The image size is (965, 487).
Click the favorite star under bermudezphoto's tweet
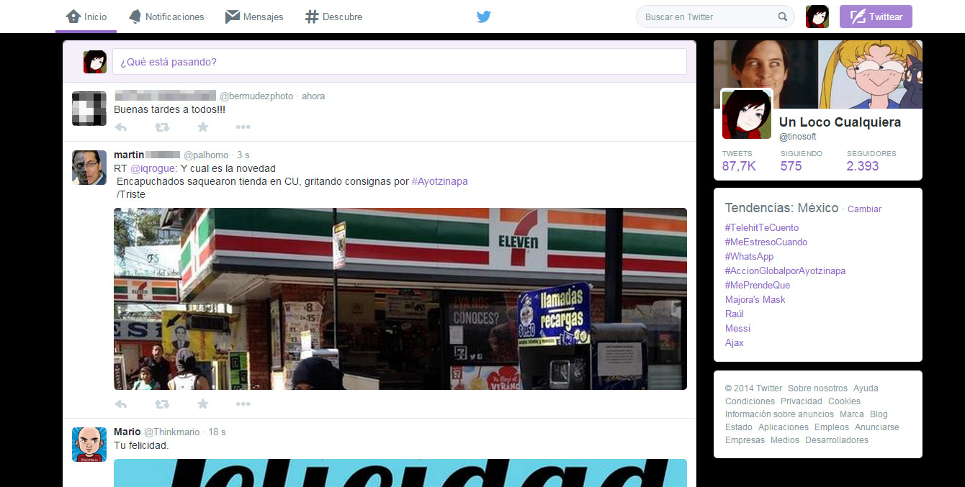(x=202, y=127)
